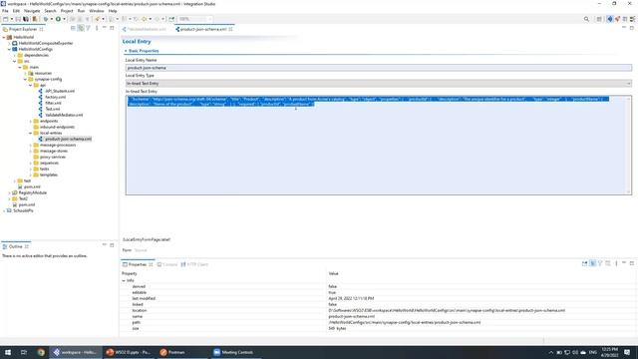Viewport: 638px width, 359px height.
Task: Open the Edit menu
Action: [x=16, y=11]
